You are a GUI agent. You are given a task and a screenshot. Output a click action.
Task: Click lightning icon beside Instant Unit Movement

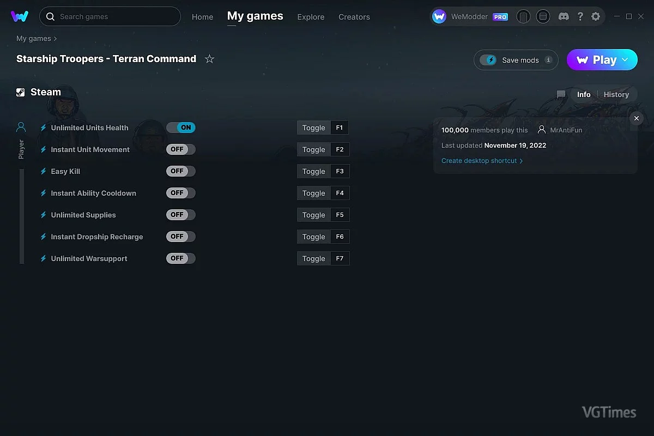click(44, 150)
